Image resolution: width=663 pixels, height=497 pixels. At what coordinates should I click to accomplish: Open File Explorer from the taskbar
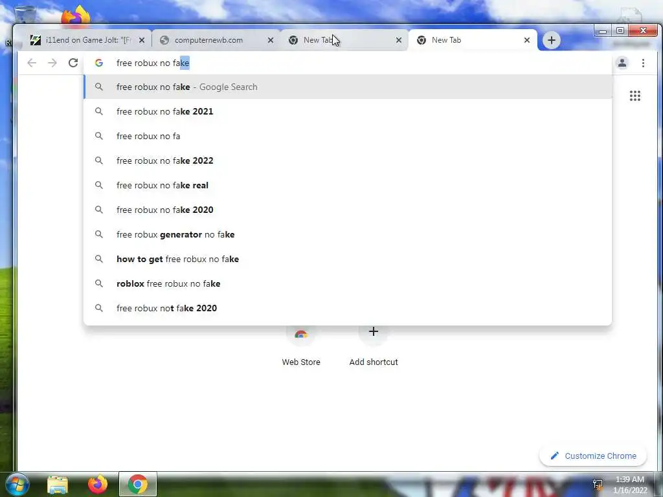coord(58,485)
